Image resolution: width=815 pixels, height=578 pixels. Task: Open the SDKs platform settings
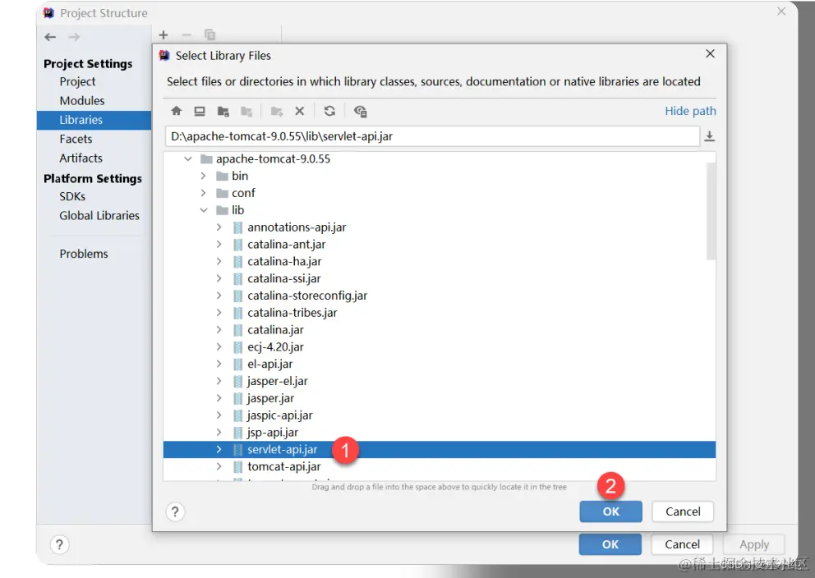click(x=72, y=196)
